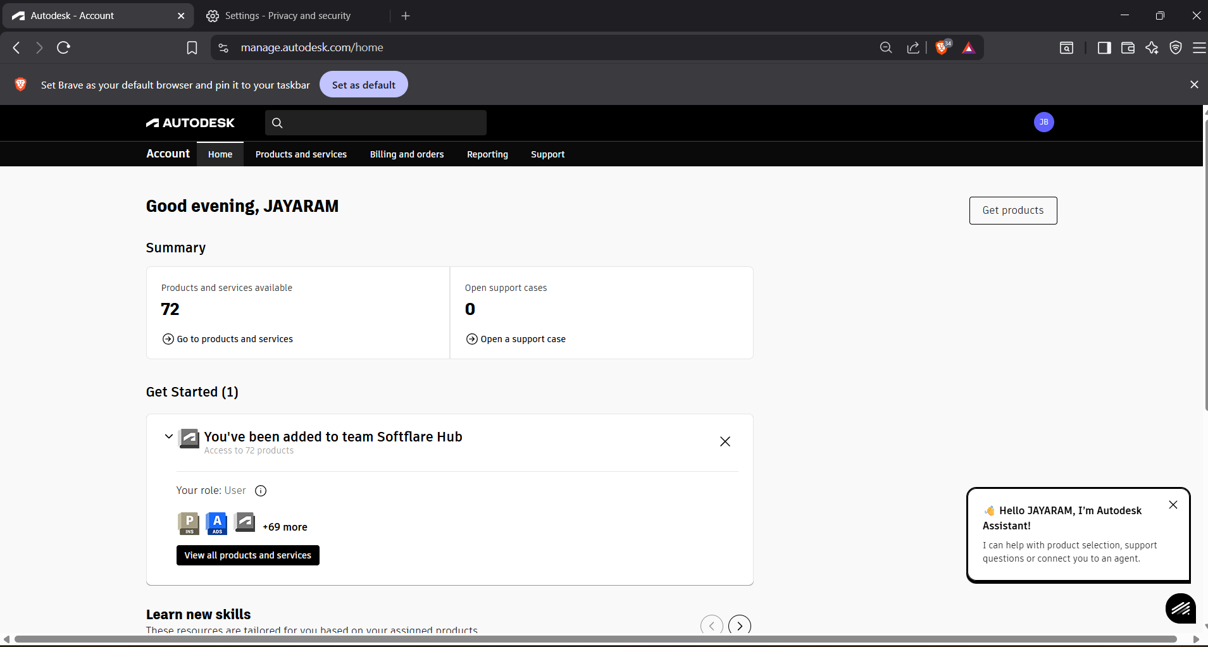Image resolution: width=1208 pixels, height=647 pixels.
Task: Click the 72 products available count
Action: click(x=170, y=309)
